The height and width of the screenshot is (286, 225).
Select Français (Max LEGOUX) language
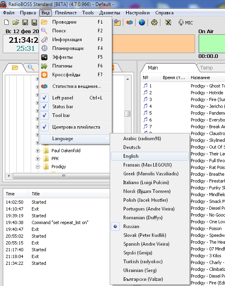pyautogui.click(x=150, y=165)
